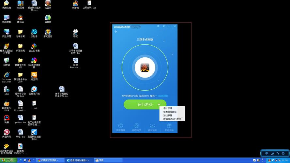Launch 快播 desktop shortcut

pos(7,119)
